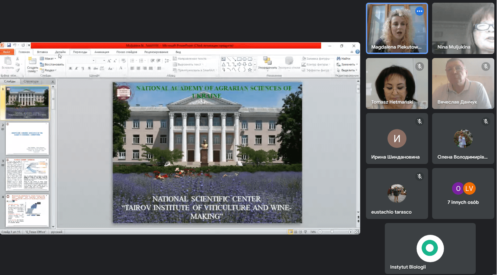The width and height of the screenshot is (497, 275).
Task: Click the Упорядочить arrange button
Action: [267, 63]
